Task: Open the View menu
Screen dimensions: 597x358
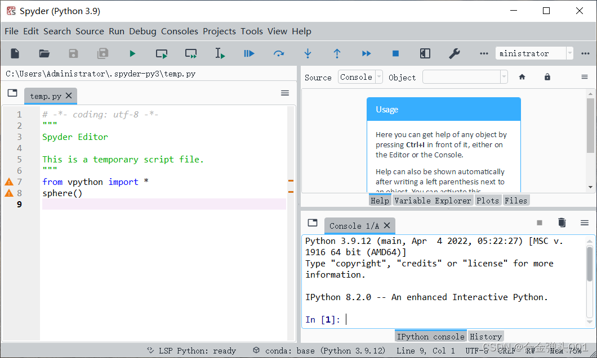Action: point(277,31)
